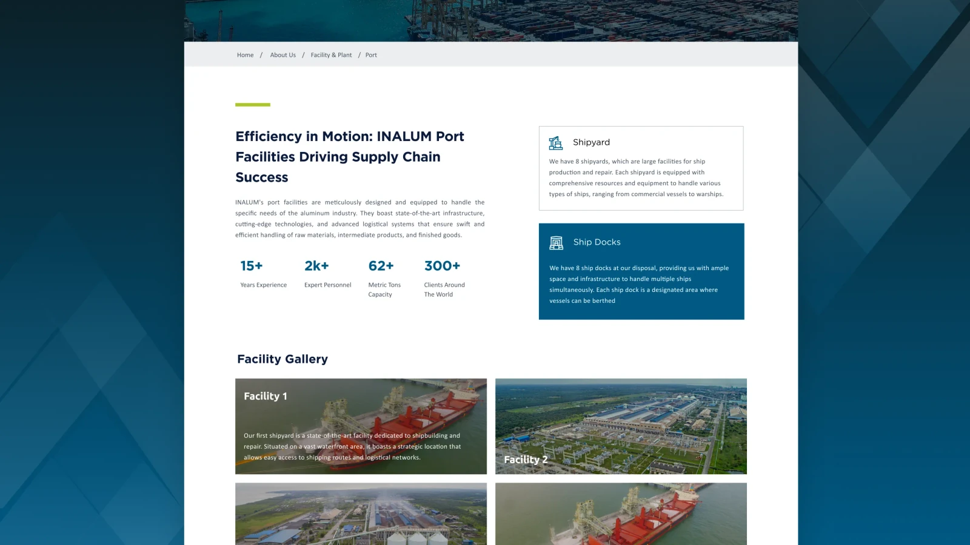Image resolution: width=970 pixels, height=545 pixels.
Task: Click the 62+ Metric Tons figure
Action: 381,266
